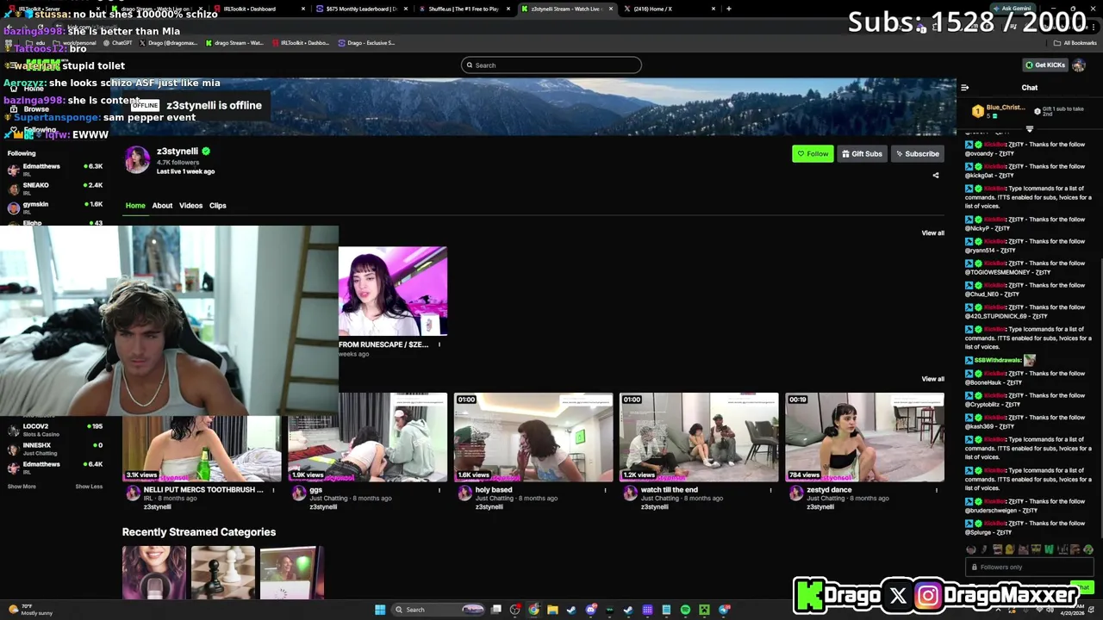Open File Explorer from the taskbar
This screenshot has height=620, width=1103.
coord(553,610)
